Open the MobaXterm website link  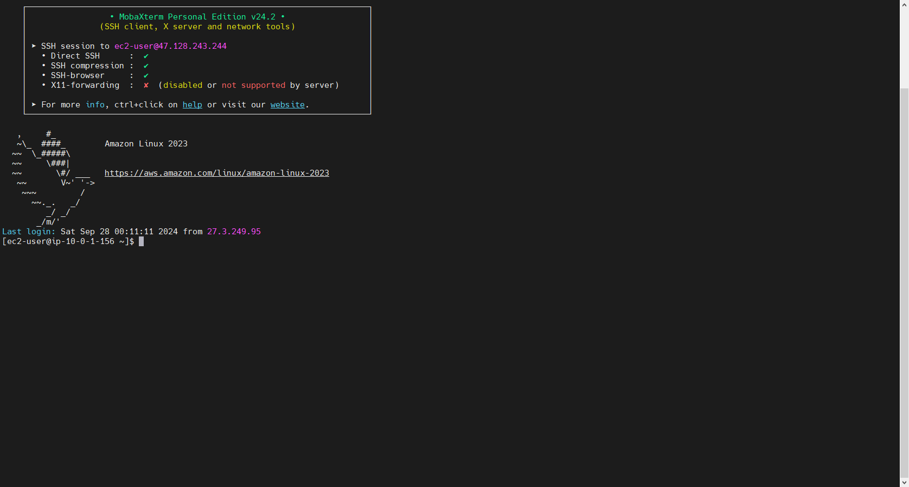(x=287, y=105)
